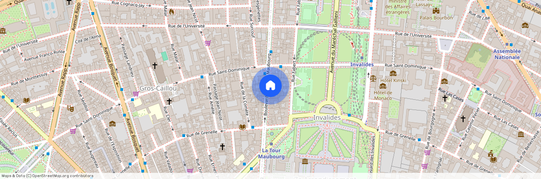The height and width of the screenshot is (179, 541).
Task: Click the building icon above Hôtel de Monaco
Action: (382, 85)
